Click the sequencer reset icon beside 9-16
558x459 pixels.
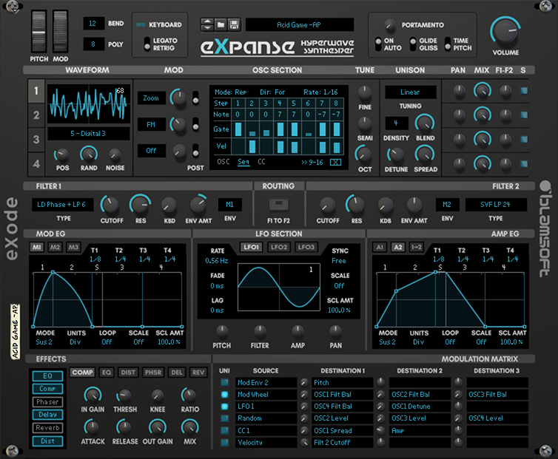(x=335, y=162)
